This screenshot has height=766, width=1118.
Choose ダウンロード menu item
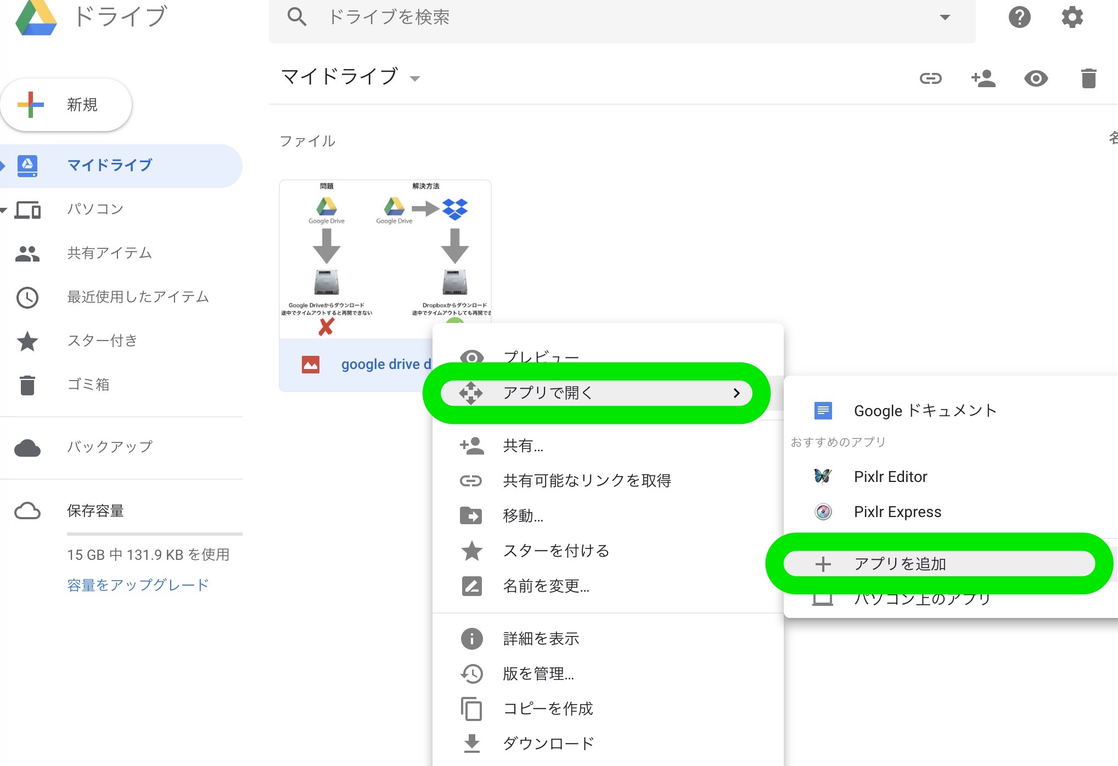[x=608, y=744]
